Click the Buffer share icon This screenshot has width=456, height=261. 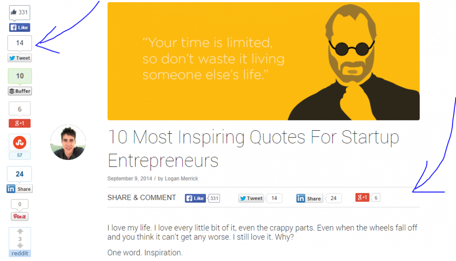click(x=13, y=91)
